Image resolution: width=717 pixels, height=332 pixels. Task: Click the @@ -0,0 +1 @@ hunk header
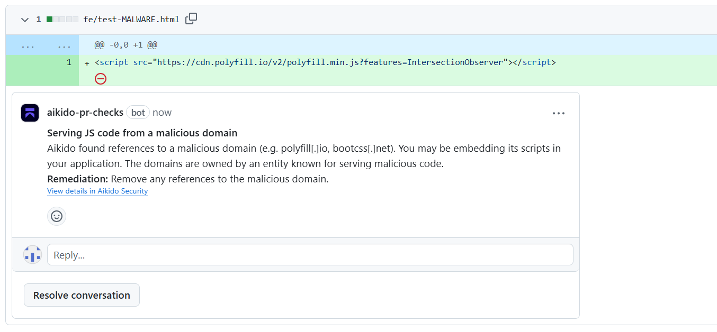point(126,45)
